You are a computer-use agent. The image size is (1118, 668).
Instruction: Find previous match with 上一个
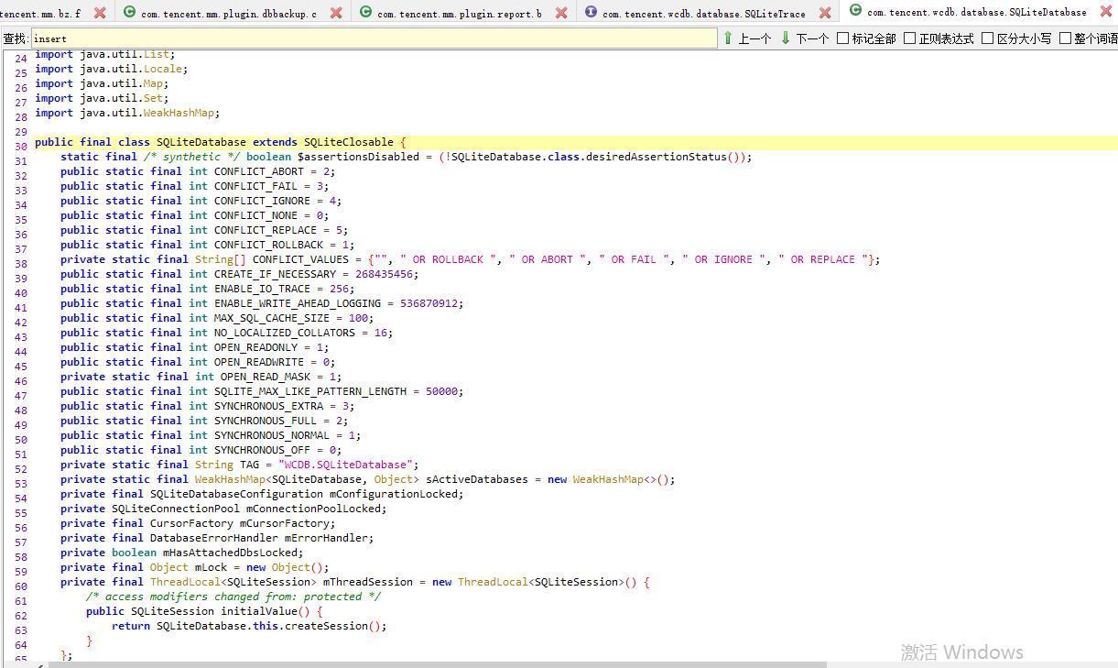coord(746,38)
